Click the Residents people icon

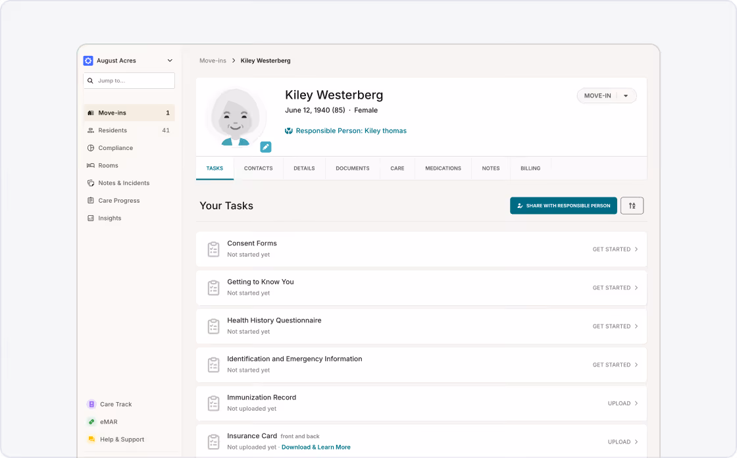(91, 130)
